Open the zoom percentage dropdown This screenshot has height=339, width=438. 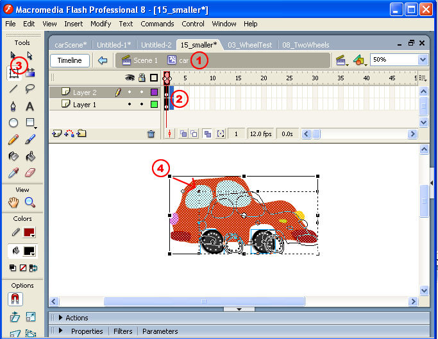coord(423,60)
